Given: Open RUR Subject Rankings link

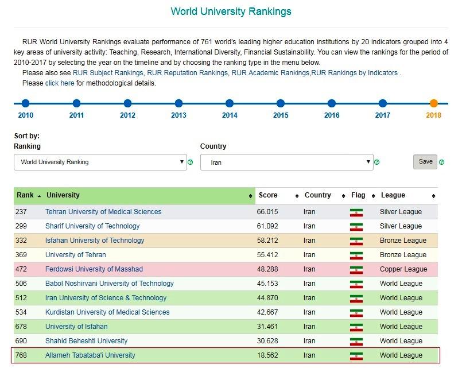Looking at the screenshot, I should tap(108, 73).
